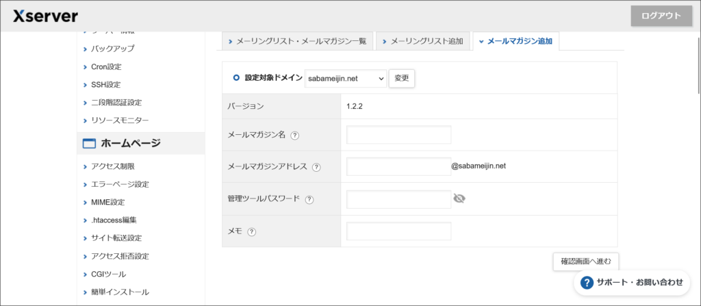Click the ログアウト button
Viewport: 701px width, 306px height.
coord(661,16)
